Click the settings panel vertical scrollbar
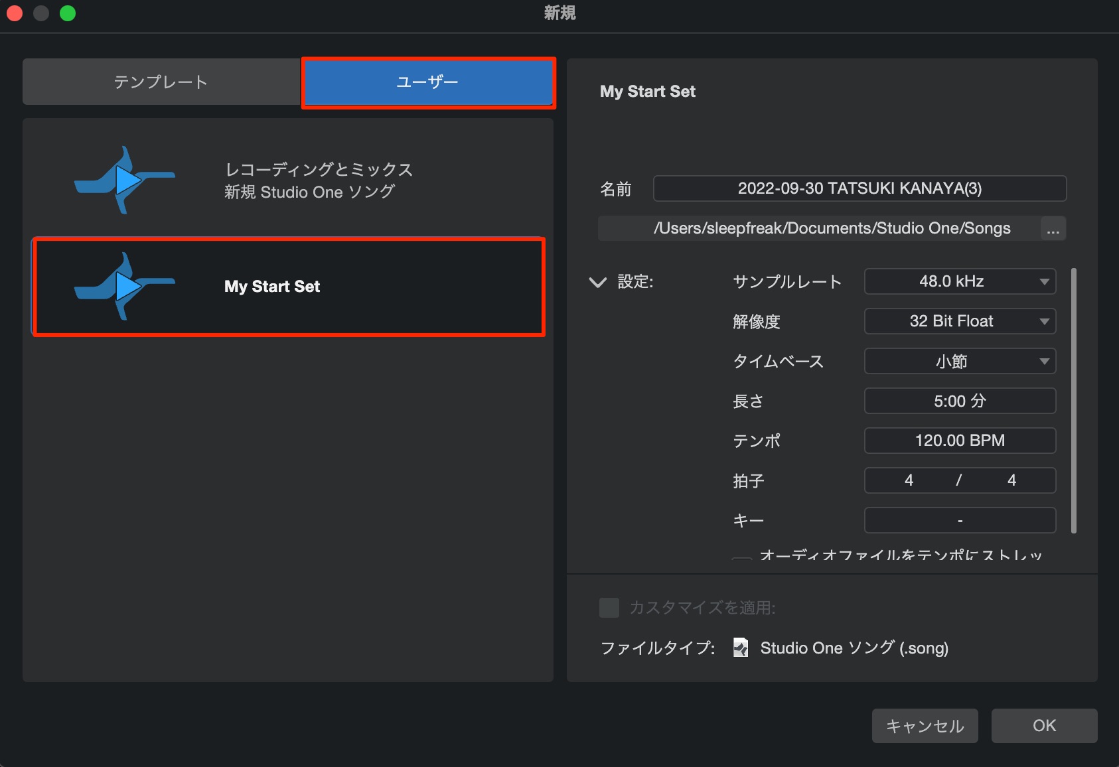This screenshot has width=1119, height=767. (1074, 400)
